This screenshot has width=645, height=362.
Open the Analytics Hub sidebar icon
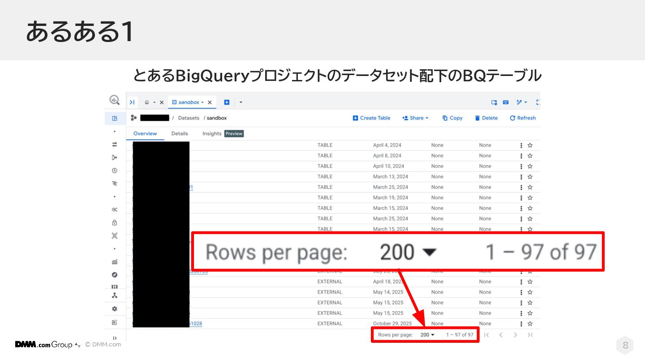[115, 210]
